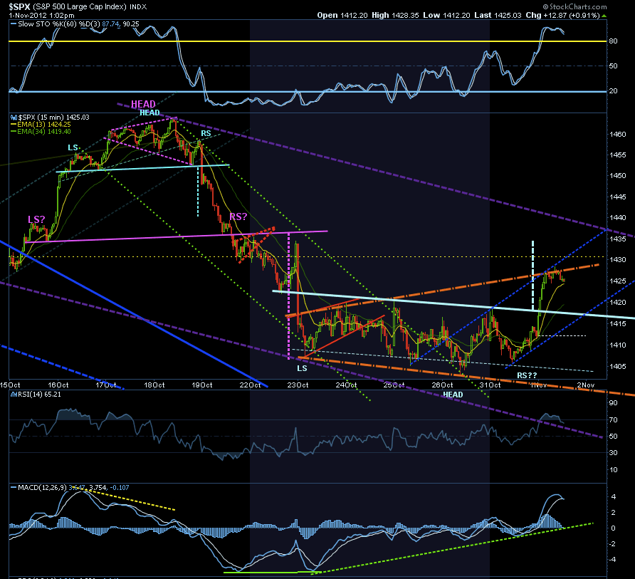
Task: Click the 23Oct date axis label
Action: 298,385
